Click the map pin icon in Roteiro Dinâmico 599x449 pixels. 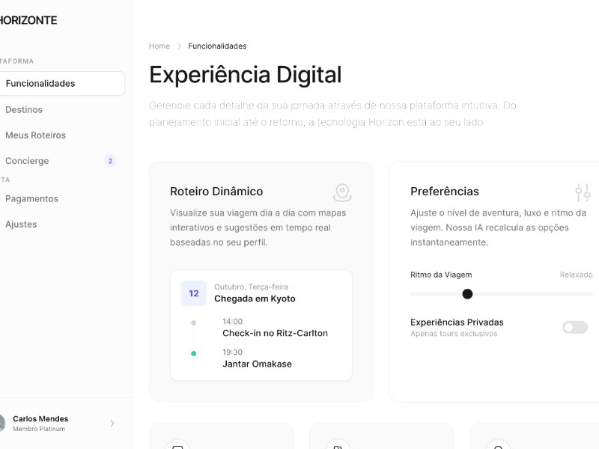(342, 192)
